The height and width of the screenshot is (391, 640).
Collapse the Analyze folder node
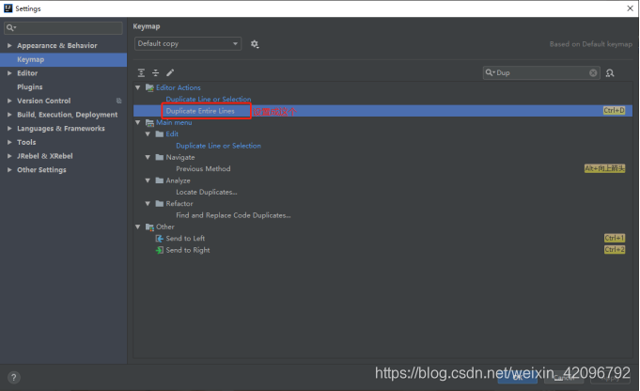pos(148,180)
